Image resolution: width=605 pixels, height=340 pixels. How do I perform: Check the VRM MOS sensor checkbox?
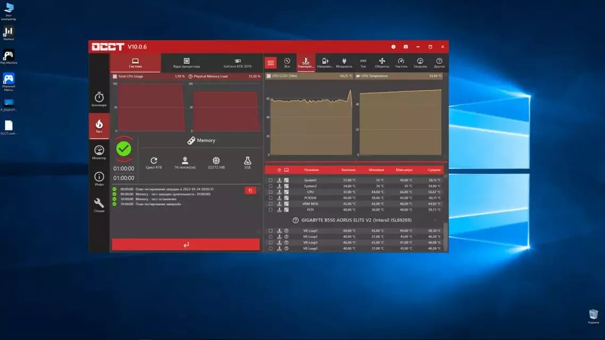tap(271, 203)
